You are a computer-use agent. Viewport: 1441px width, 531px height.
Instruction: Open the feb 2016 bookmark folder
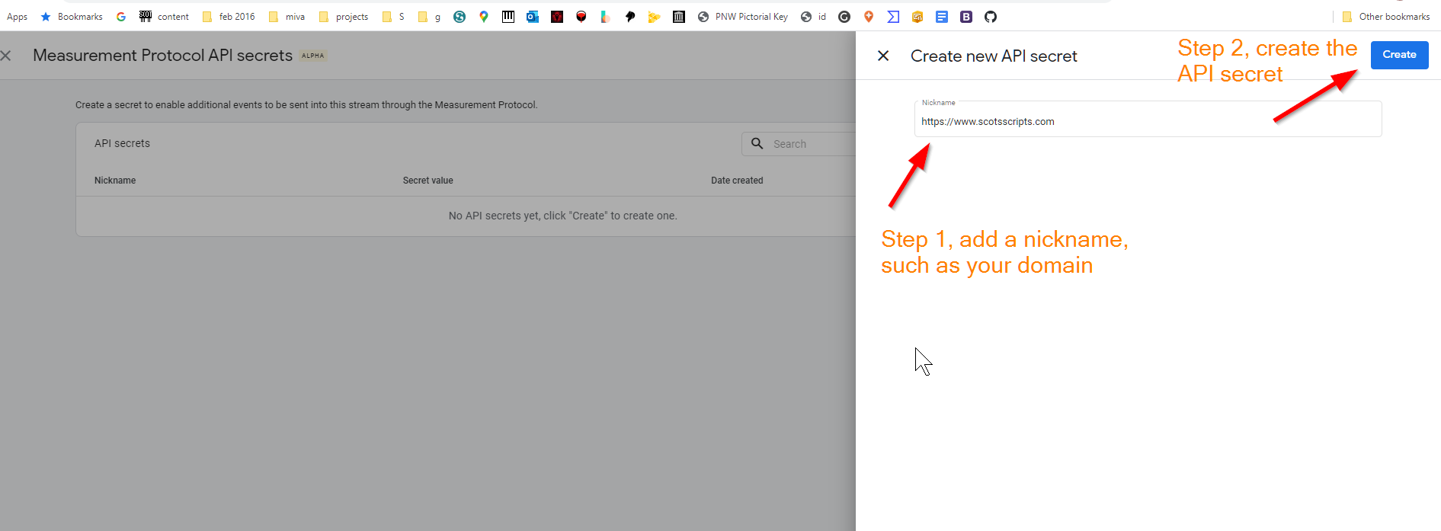coord(229,17)
